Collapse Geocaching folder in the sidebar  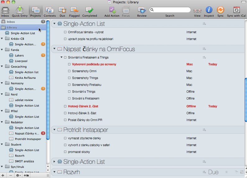coord(2,66)
